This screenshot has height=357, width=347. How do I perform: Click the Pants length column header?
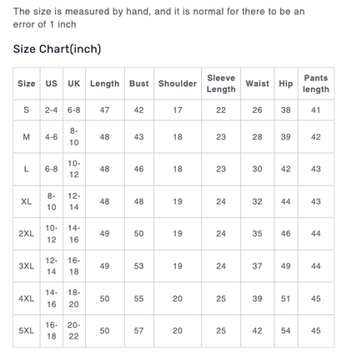pos(316,84)
